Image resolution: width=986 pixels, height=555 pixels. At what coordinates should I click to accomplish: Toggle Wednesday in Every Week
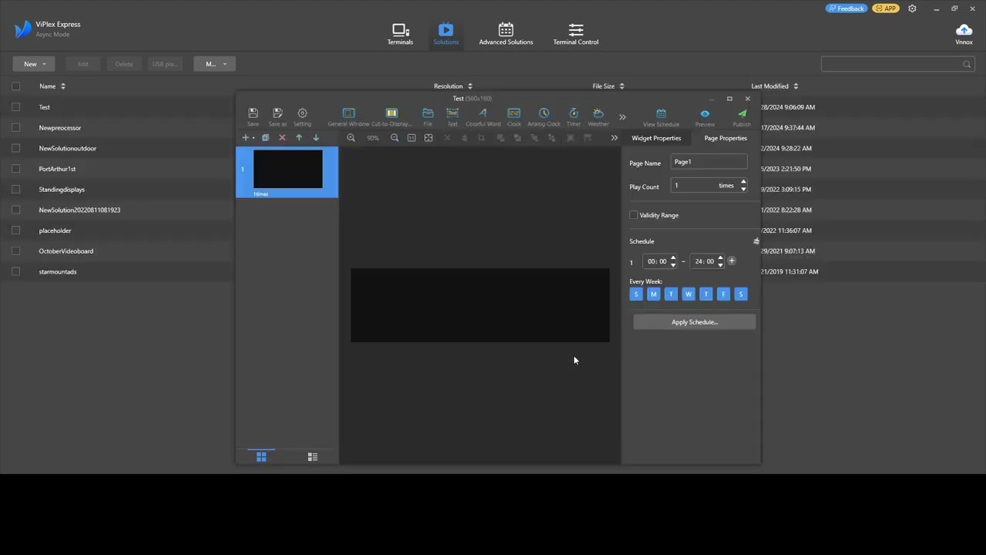coord(689,294)
